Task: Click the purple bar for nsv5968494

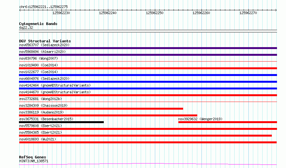Action: point(148,55)
